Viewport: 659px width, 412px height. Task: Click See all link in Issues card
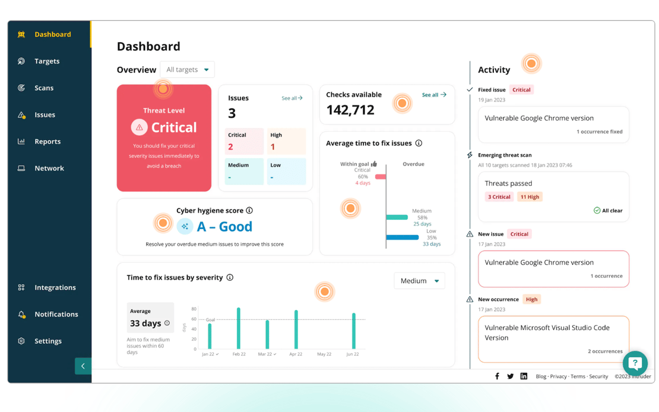(292, 98)
